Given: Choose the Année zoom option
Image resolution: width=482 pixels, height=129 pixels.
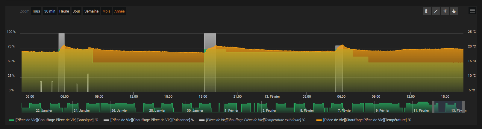Looking at the screenshot, I should [x=119, y=11].
